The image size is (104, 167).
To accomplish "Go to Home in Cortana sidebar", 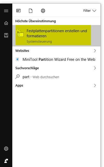I will click(x=6, y=23).
